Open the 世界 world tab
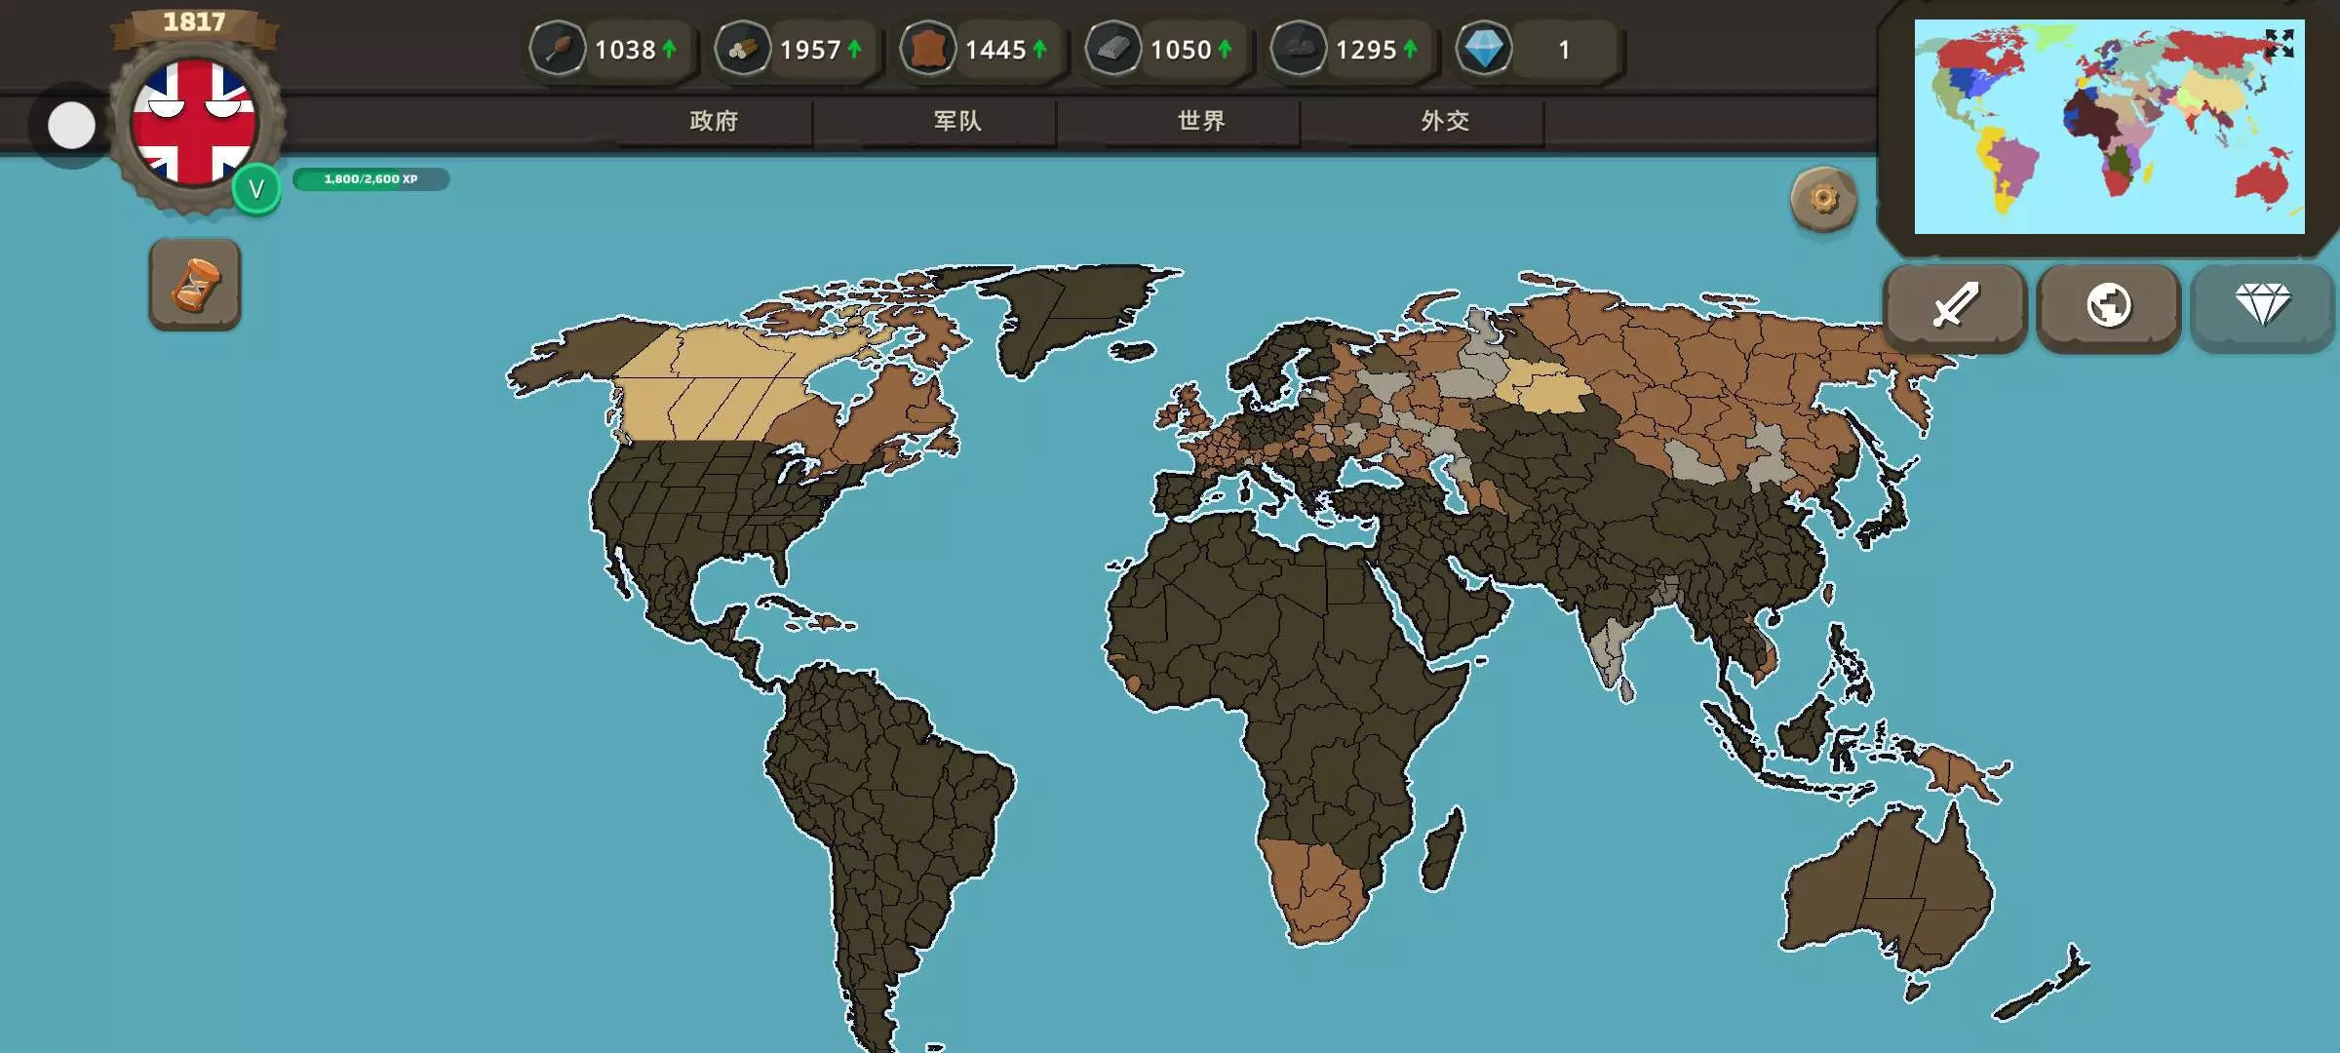 pos(1201,121)
